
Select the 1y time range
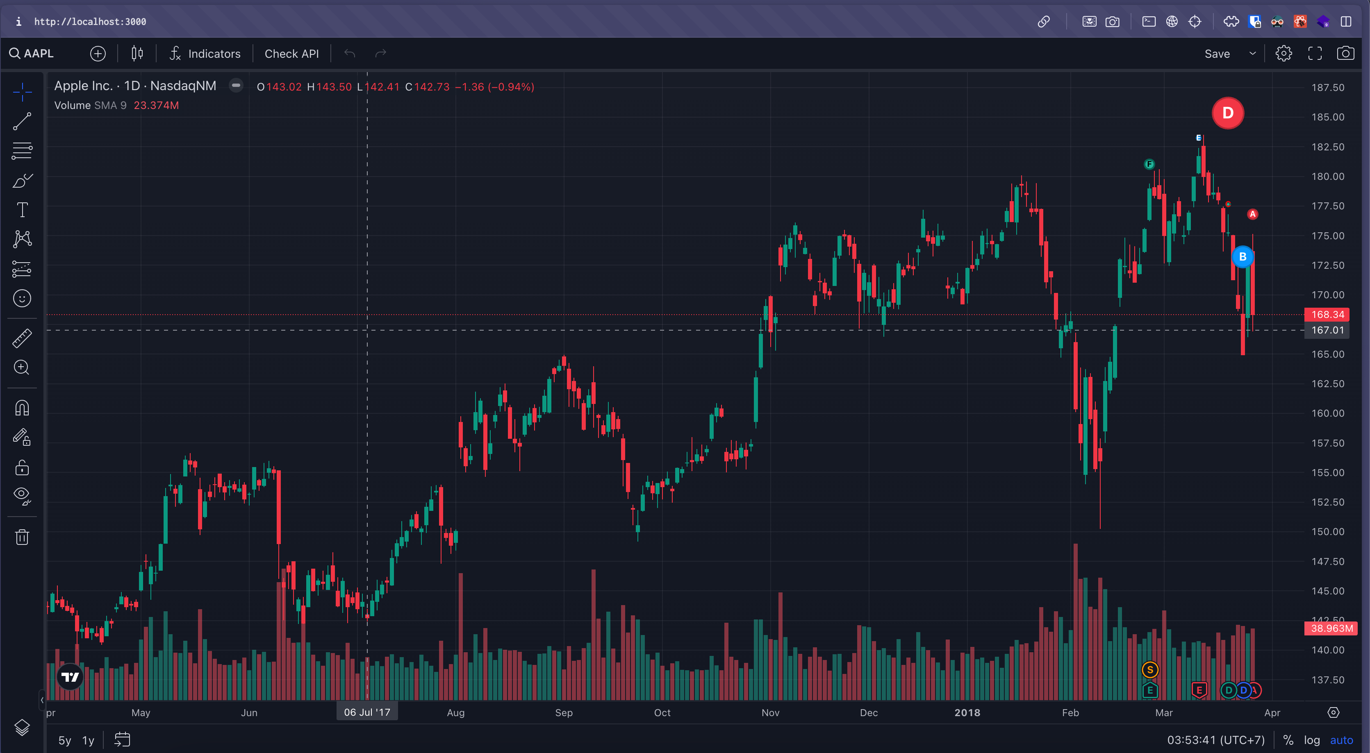88,740
